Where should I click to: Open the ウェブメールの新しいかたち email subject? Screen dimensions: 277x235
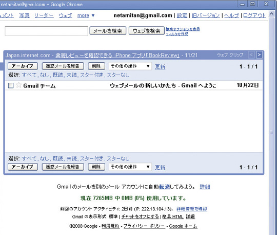point(163,86)
